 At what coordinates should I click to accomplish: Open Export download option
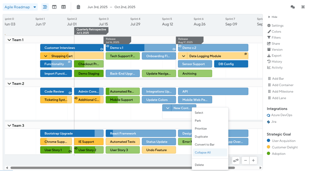274,55
